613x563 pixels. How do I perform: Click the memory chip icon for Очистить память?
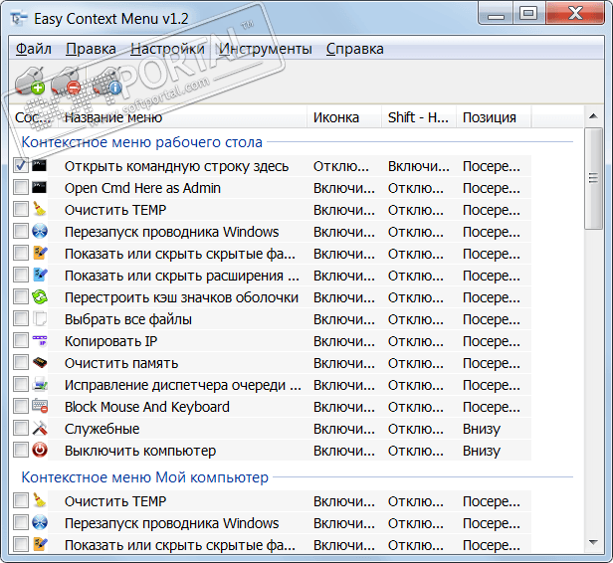tap(40, 363)
